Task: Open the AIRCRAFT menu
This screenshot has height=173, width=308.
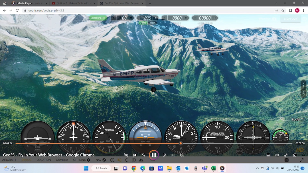Action: [x=9, y=160]
